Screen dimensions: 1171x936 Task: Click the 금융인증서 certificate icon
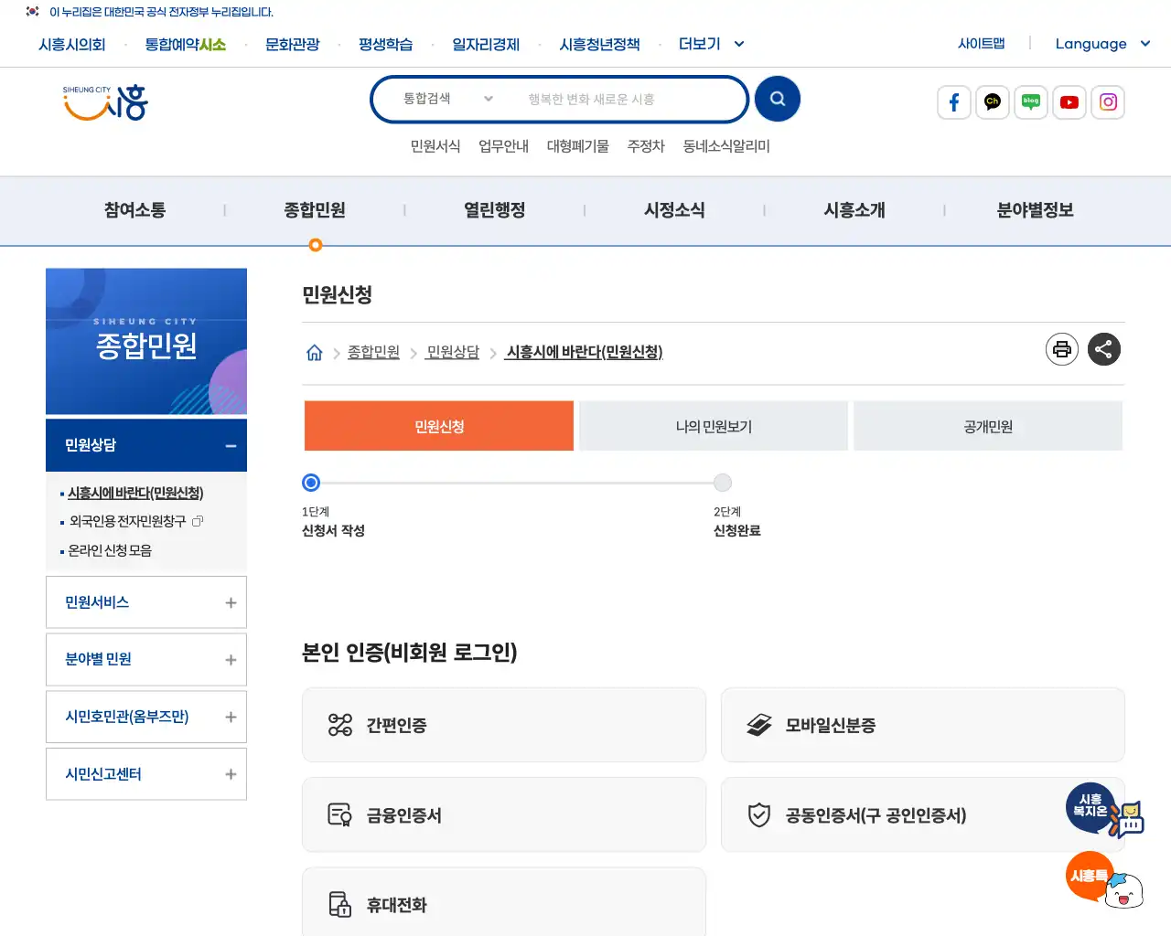[x=340, y=814]
